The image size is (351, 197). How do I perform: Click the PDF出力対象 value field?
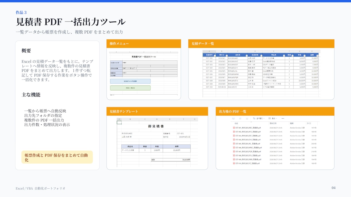pyautogui.click(x=150, y=68)
